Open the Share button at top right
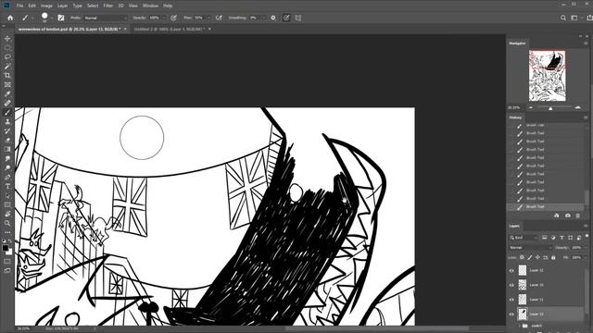 point(589,18)
